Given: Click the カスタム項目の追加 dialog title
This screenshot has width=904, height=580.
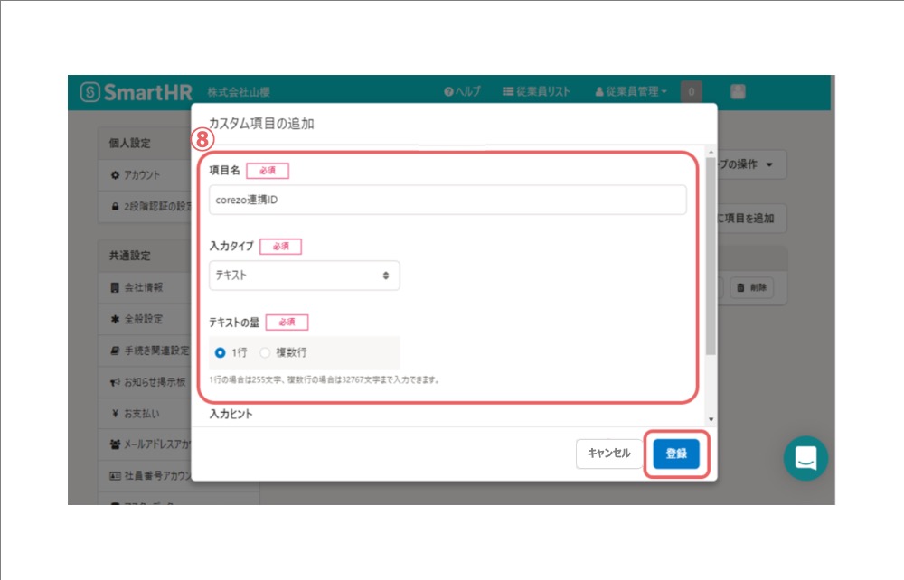Looking at the screenshot, I should tap(261, 123).
